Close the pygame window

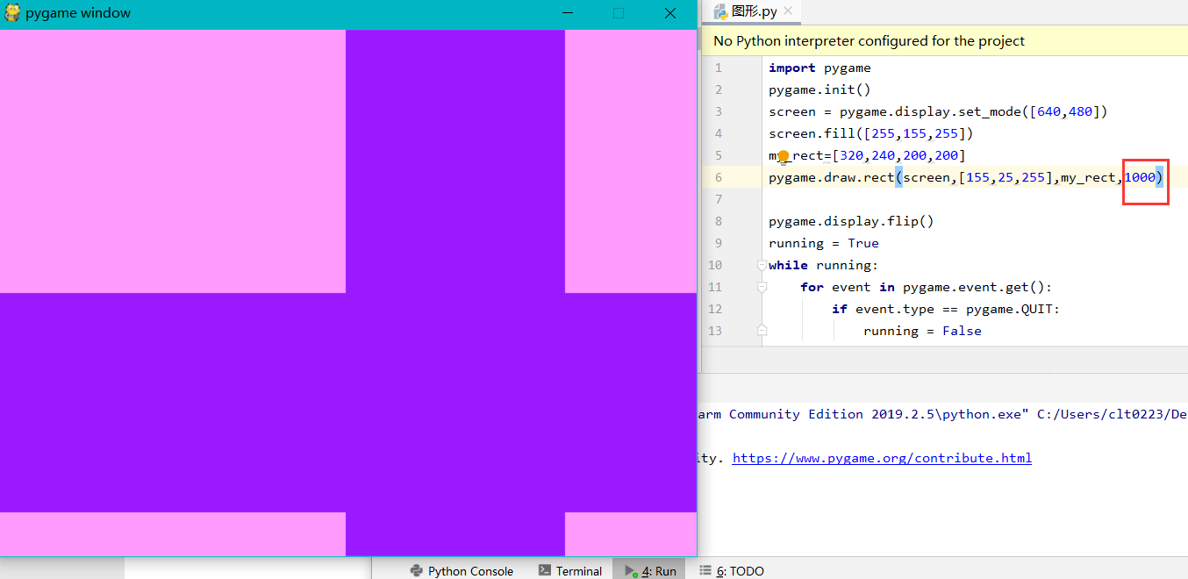pyautogui.click(x=670, y=13)
